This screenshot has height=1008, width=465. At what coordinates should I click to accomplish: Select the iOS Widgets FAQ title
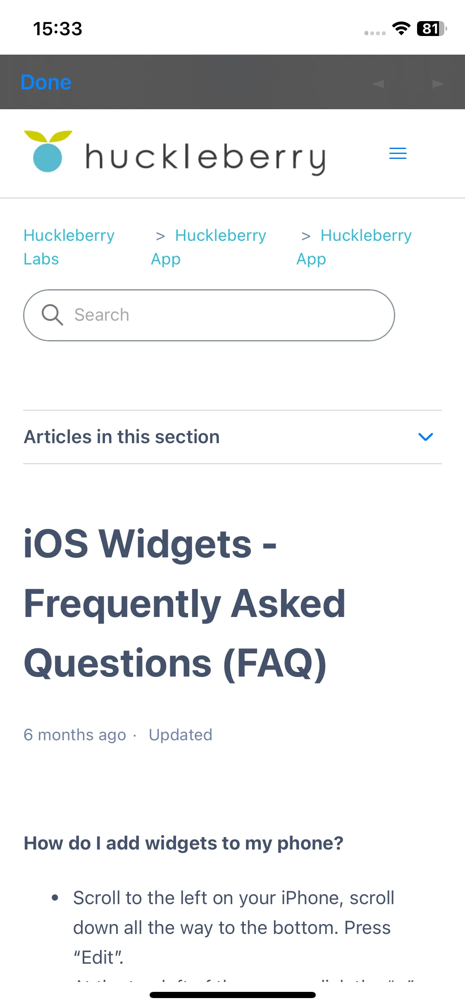point(185,603)
